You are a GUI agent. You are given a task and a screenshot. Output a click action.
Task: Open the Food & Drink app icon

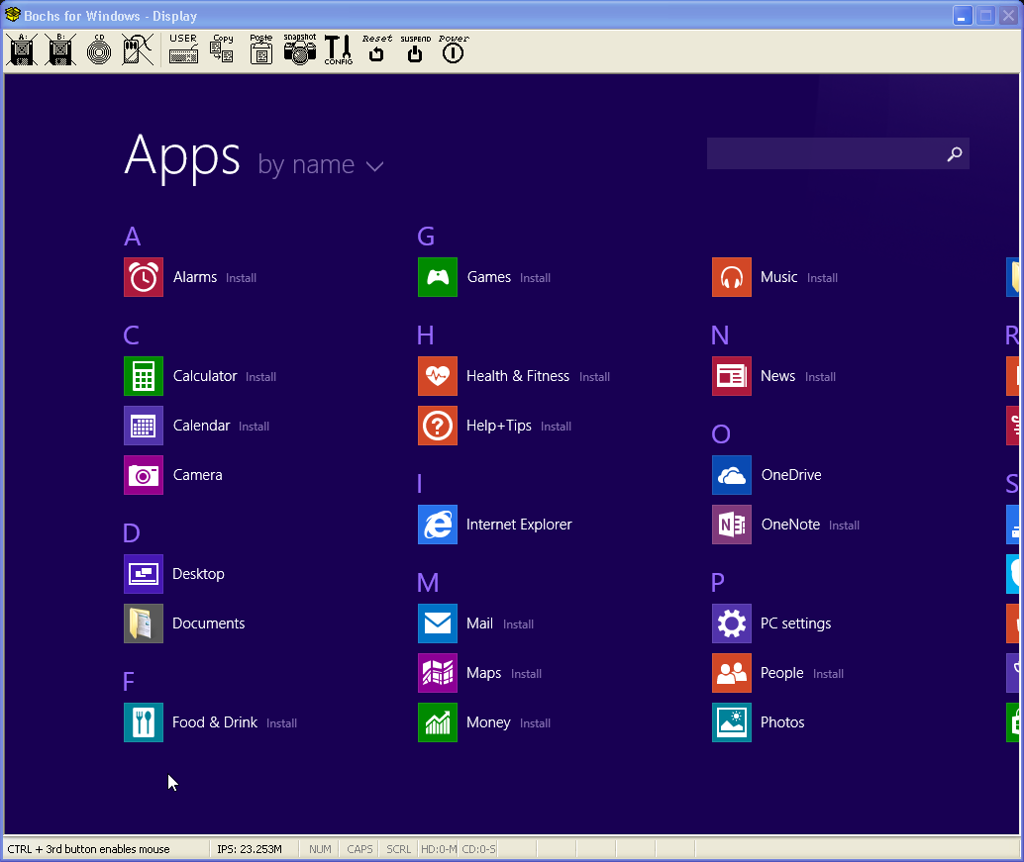coord(144,722)
